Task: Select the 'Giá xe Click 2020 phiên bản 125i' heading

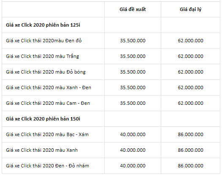Action: pos(43,25)
